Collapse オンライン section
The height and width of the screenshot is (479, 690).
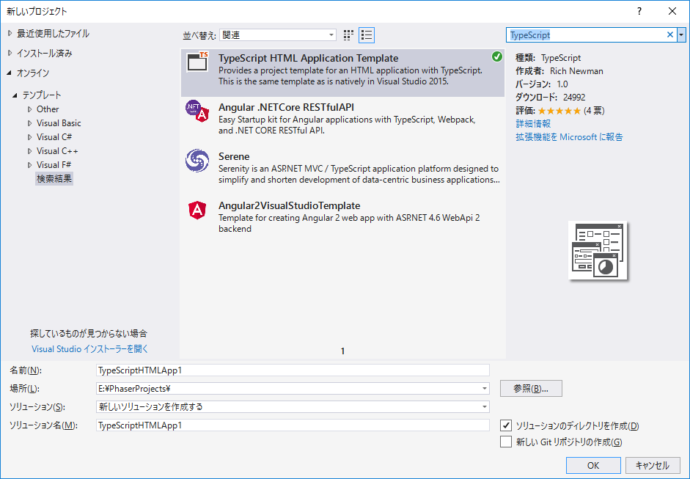(x=10, y=73)
